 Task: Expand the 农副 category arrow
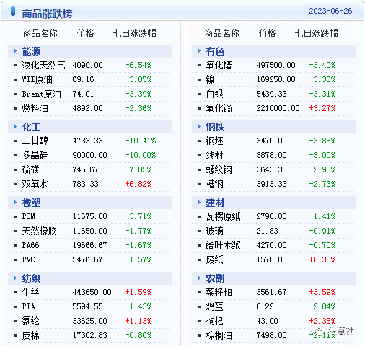coord(199,278)
